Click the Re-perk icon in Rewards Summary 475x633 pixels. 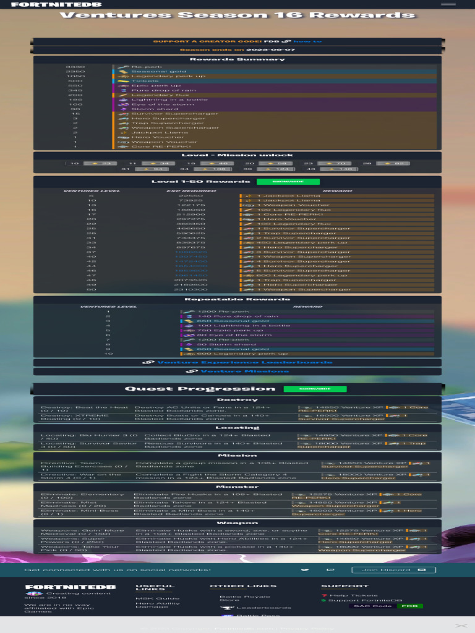point(123,67)
